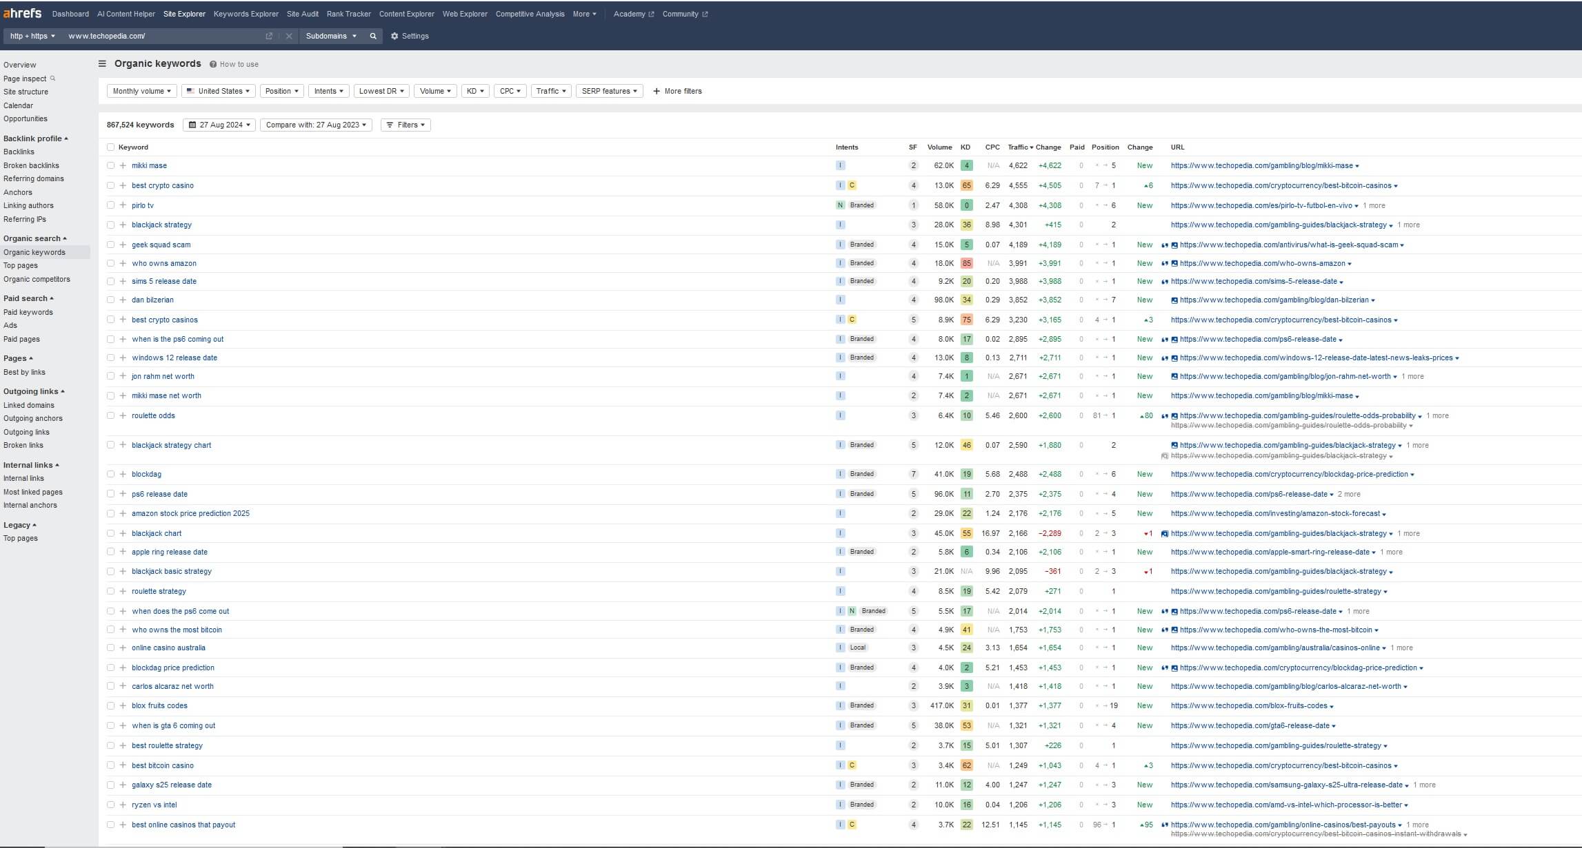Open Position filter dropdown

[282, 91]
